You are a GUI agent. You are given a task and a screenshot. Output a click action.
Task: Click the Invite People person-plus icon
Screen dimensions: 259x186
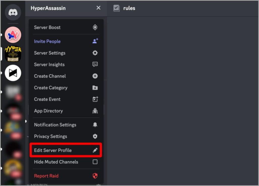95,41
